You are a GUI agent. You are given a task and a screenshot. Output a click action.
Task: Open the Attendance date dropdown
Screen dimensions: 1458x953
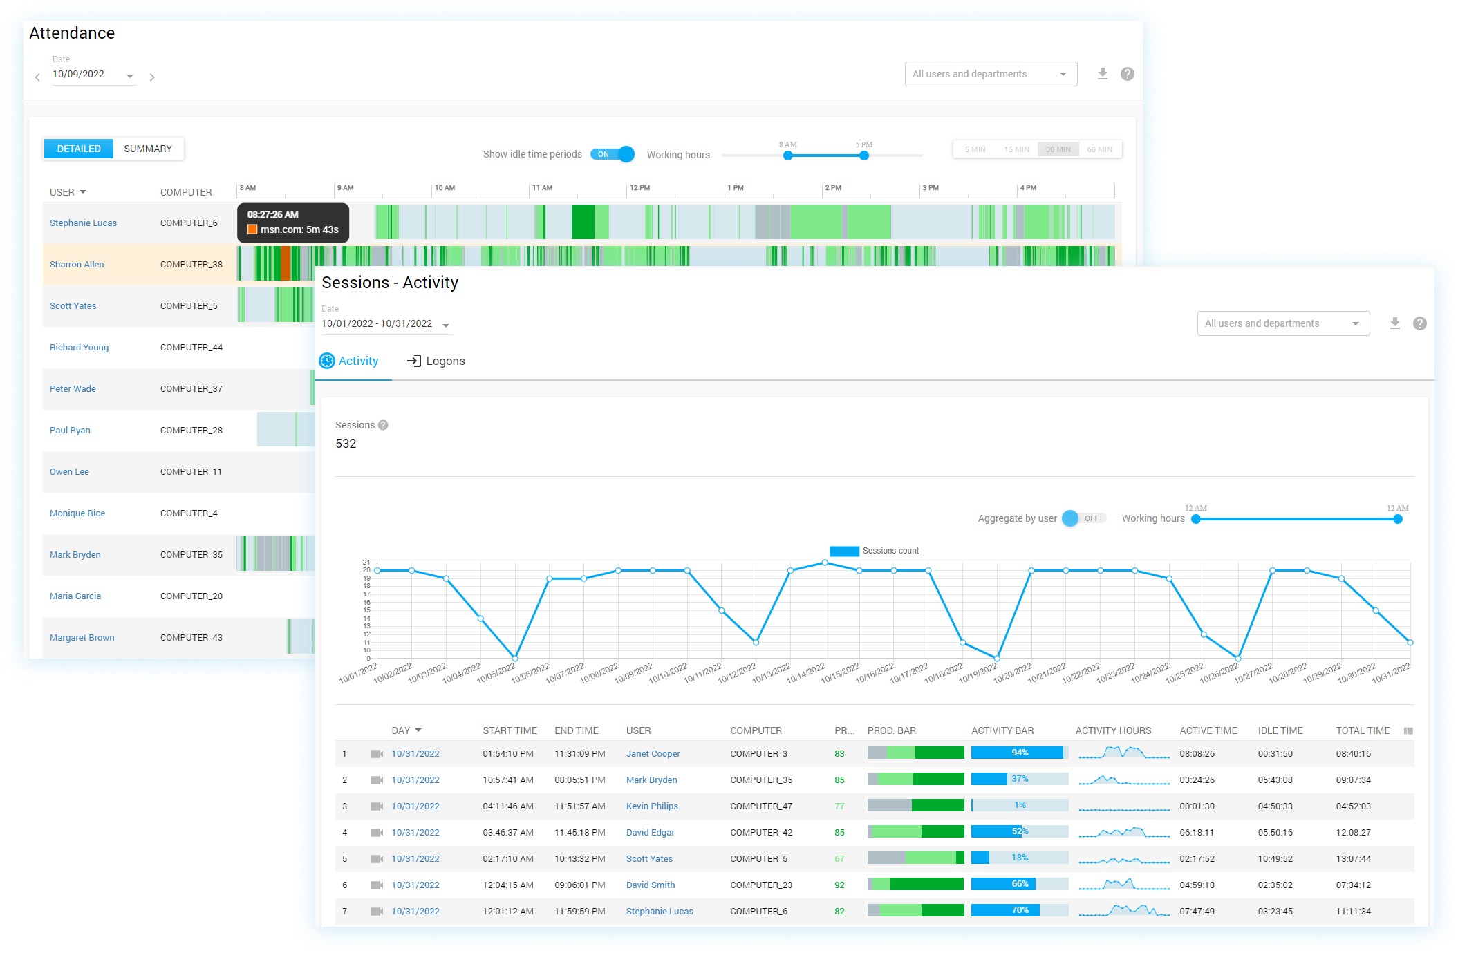pyautogui.click(x=129, y=76)
